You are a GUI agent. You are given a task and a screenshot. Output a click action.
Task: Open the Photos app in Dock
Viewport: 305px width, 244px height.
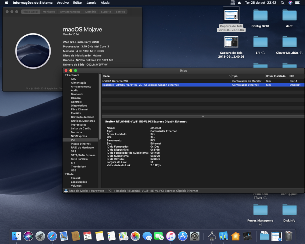point(135,236)
